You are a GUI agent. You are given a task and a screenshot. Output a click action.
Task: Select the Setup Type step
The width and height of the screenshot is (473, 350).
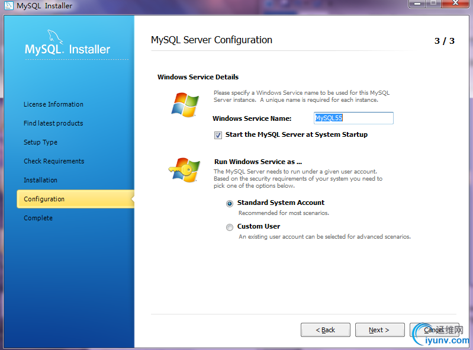point(40,142)
